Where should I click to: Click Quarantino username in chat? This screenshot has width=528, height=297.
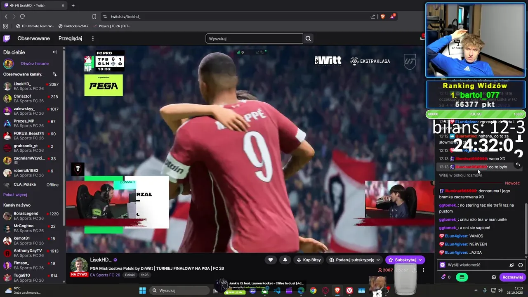(x=465, y=136)
